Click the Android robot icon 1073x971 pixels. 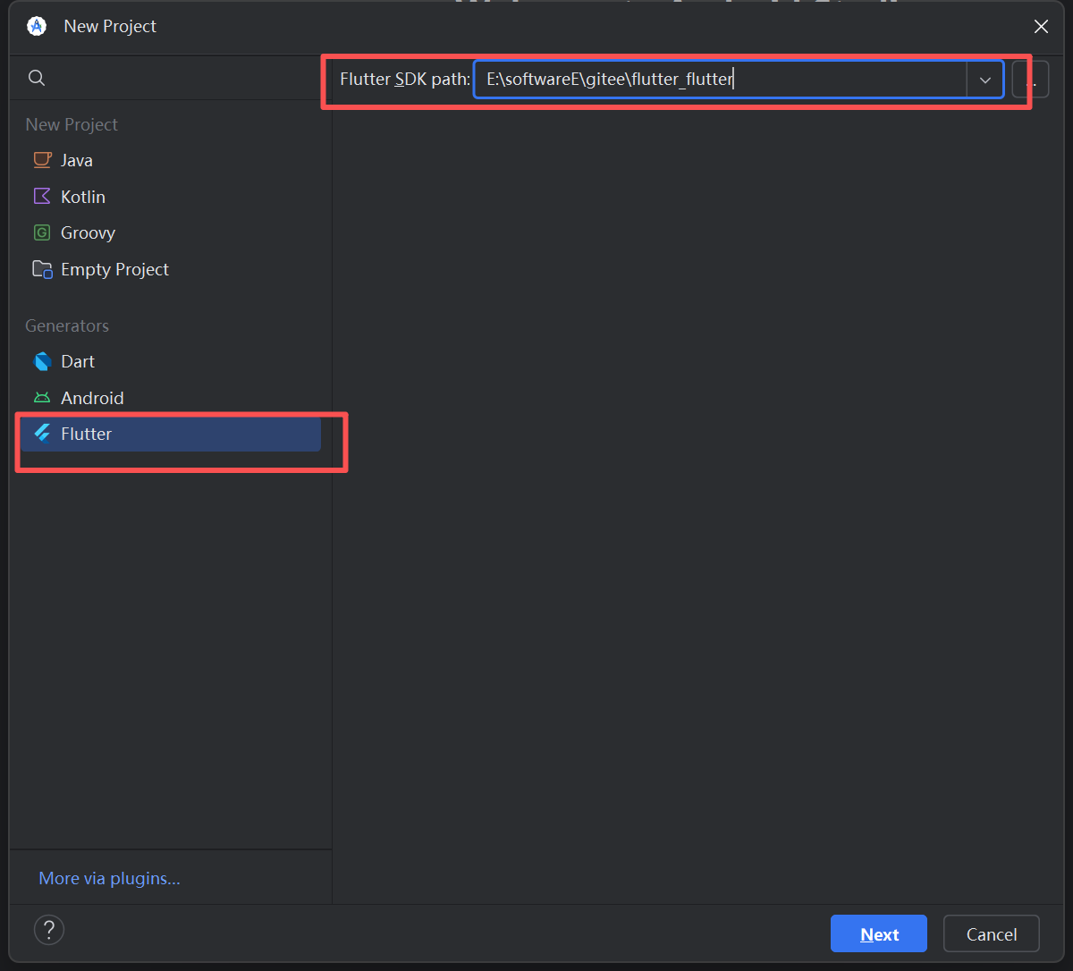(x=42, y=398)
